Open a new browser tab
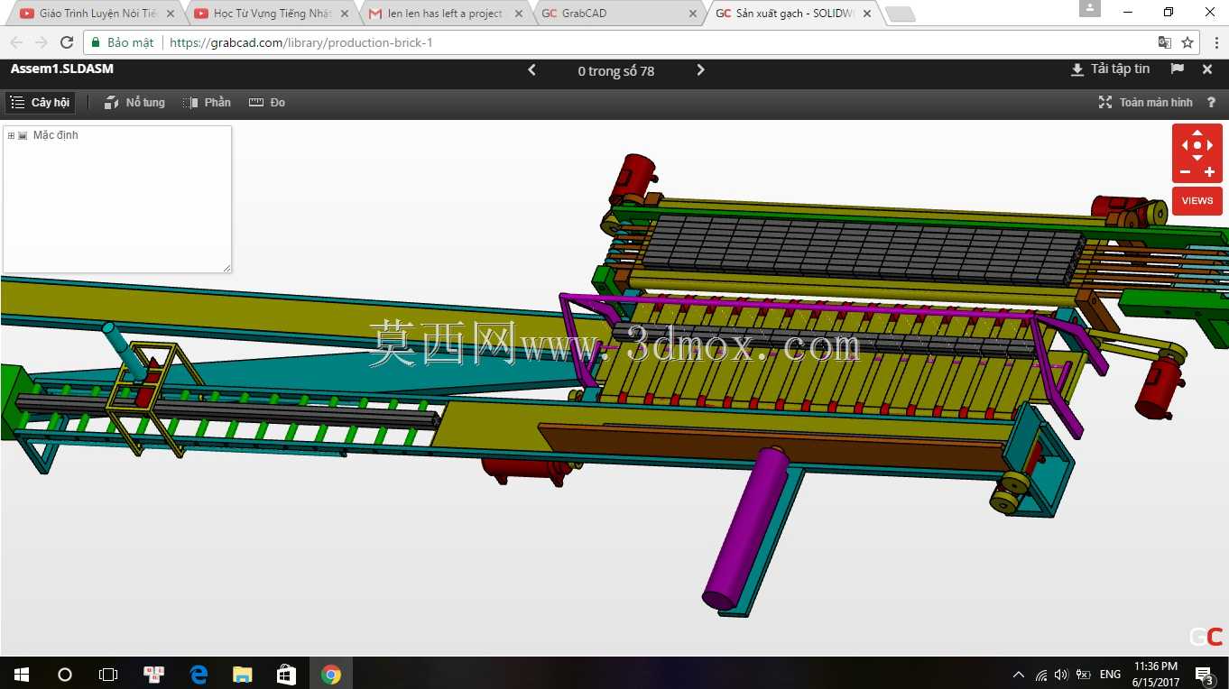The width and height of the screenshot is (1229, 689). (900, 14)
